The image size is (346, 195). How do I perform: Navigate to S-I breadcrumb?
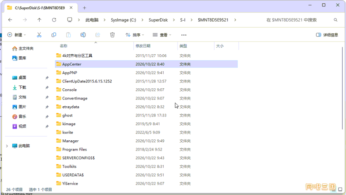[x=183, y=20]
